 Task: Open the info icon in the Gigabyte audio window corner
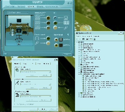coord(5,54)
